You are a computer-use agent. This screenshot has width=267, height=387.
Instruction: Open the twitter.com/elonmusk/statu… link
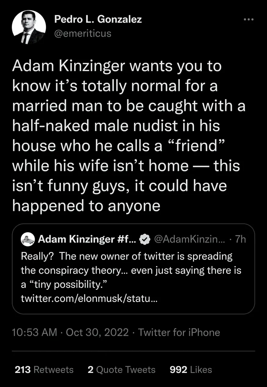[x=89, y=298]
